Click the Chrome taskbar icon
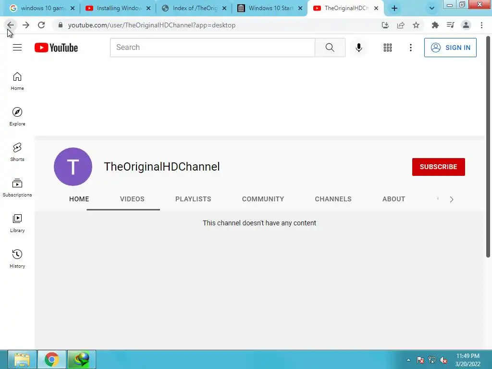492x369 pixels. tap(52, 359)
